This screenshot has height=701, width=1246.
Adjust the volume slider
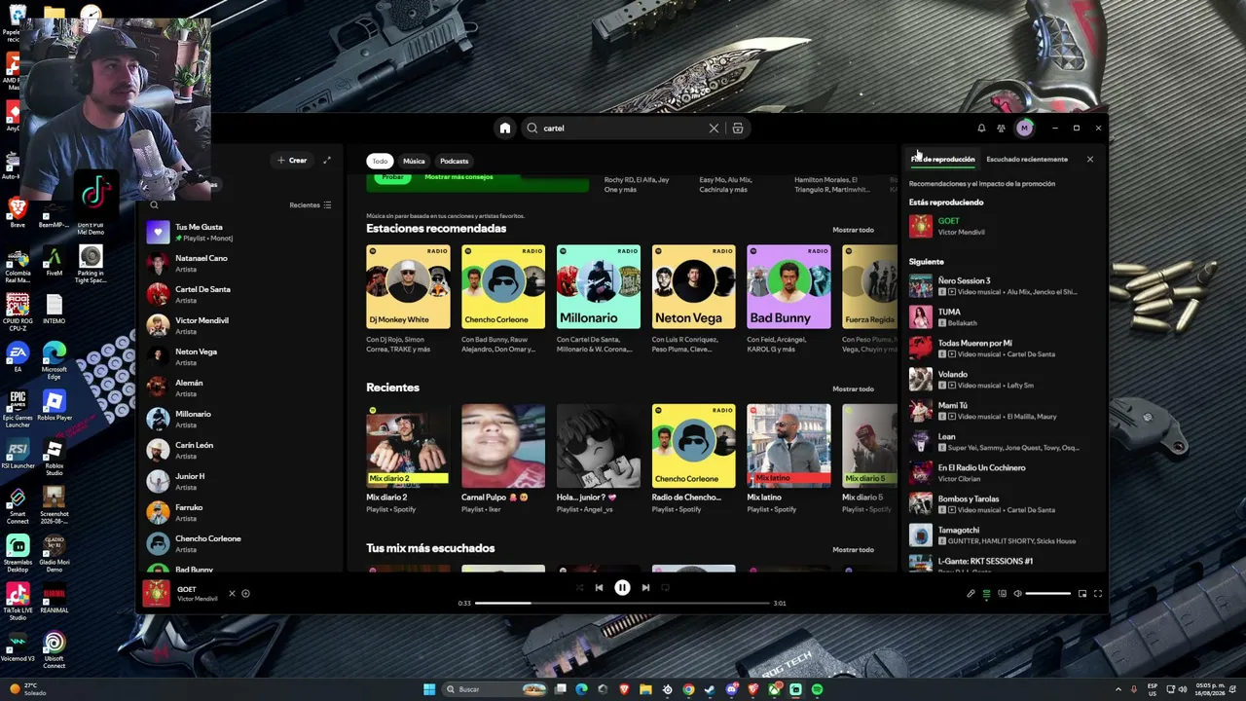click(x=1048, y=594)
